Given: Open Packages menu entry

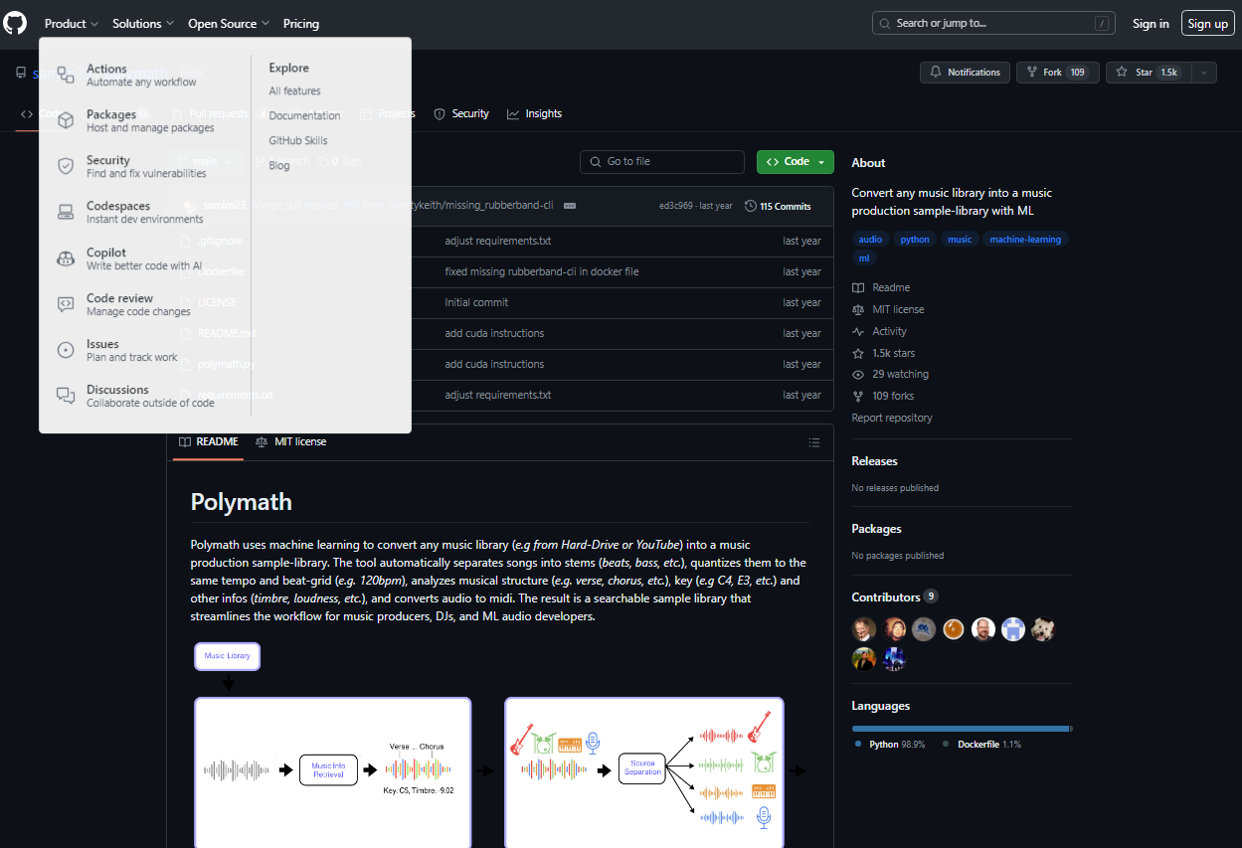Looking at the screenshot, I should coord(150,121).
